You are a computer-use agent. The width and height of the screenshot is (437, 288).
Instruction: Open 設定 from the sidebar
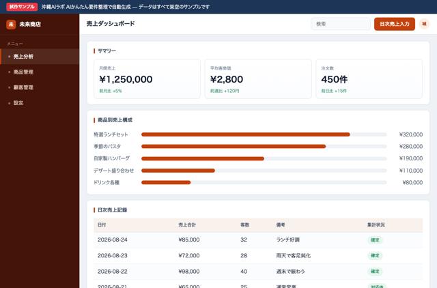[x=40, y=103]
